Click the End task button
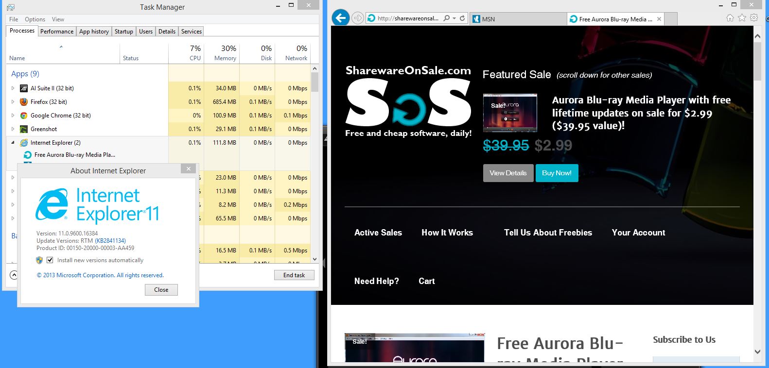This screenshot has width=769, height=368. click(x=294, y=275)
